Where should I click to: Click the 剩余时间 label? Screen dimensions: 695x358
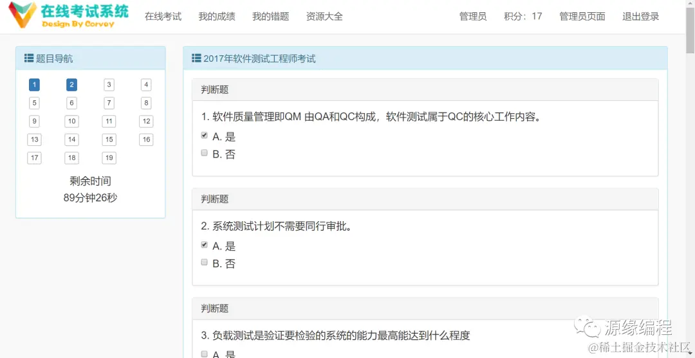[x=91, y=181]
